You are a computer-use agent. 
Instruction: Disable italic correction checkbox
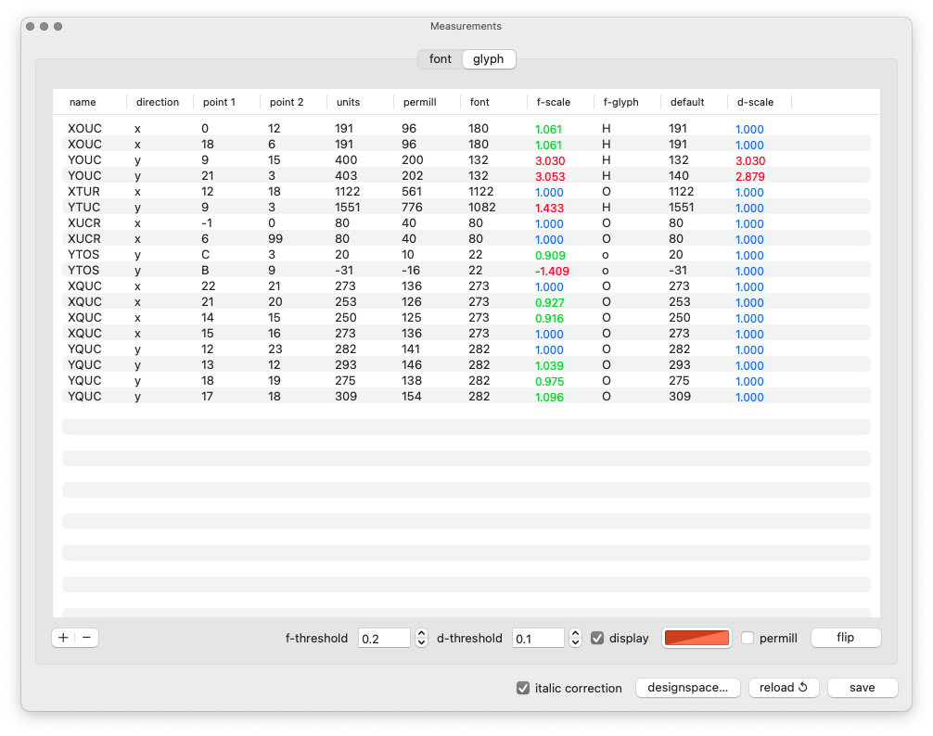click(523, 688)
